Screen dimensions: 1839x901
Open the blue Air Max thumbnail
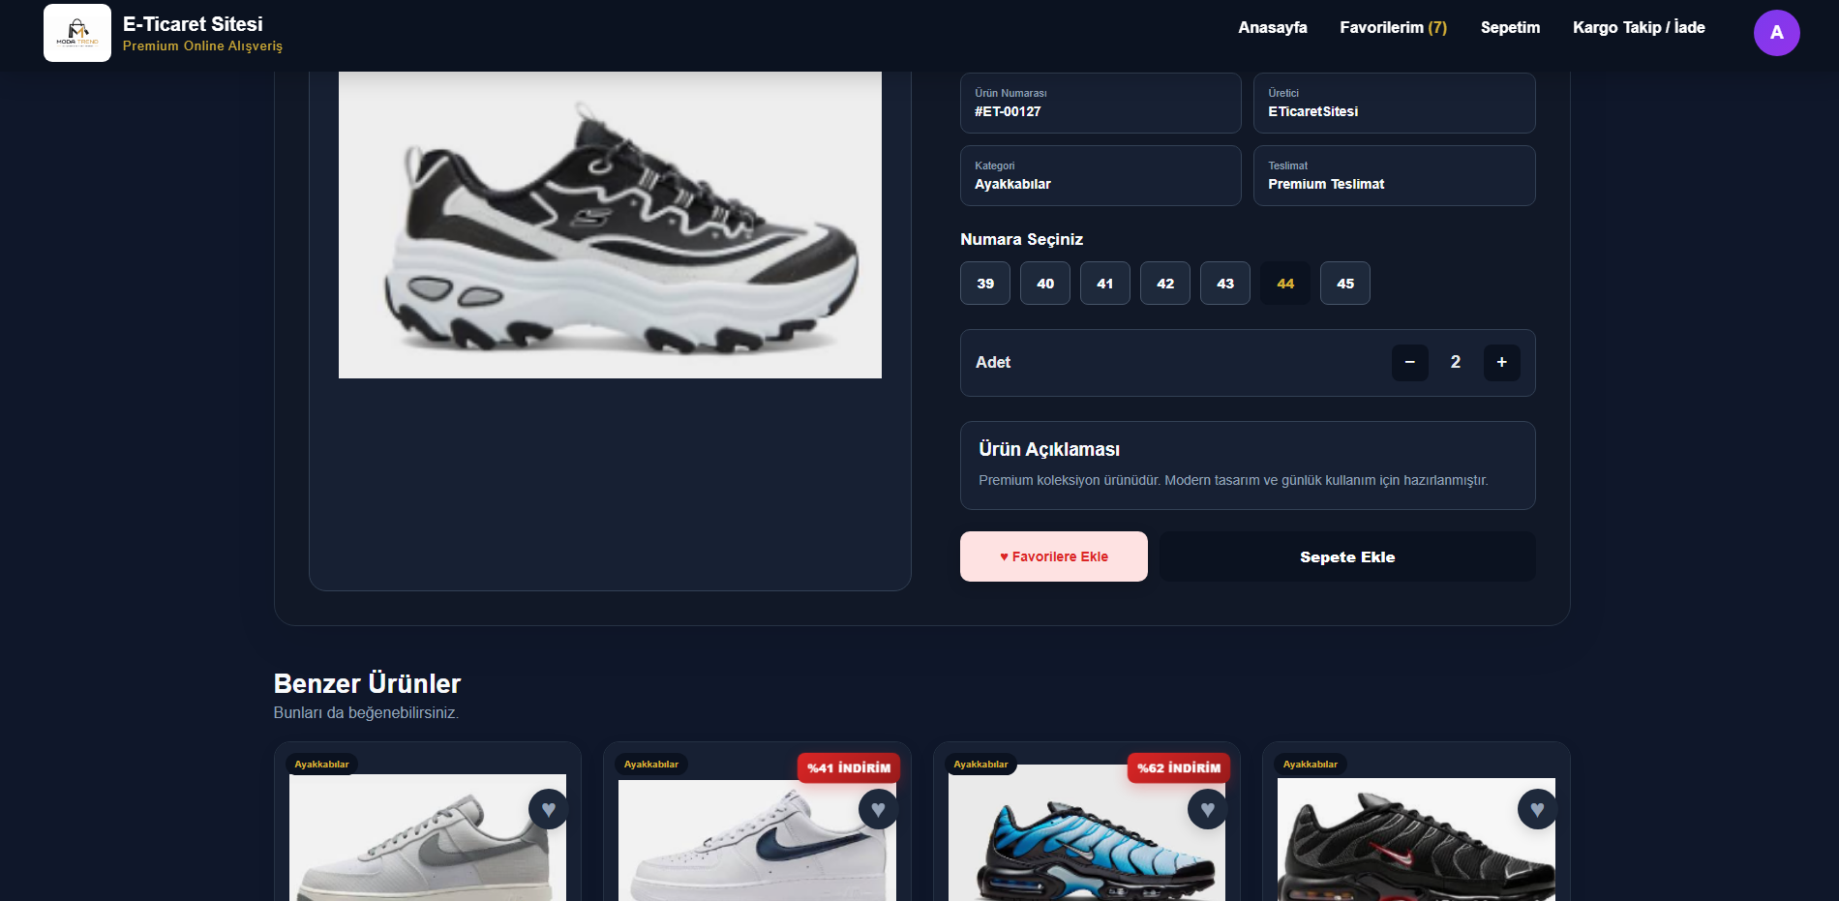1087,832
